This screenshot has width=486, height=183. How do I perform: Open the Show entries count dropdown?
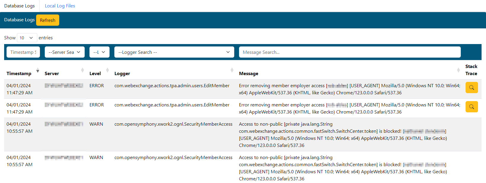[27, 38]
